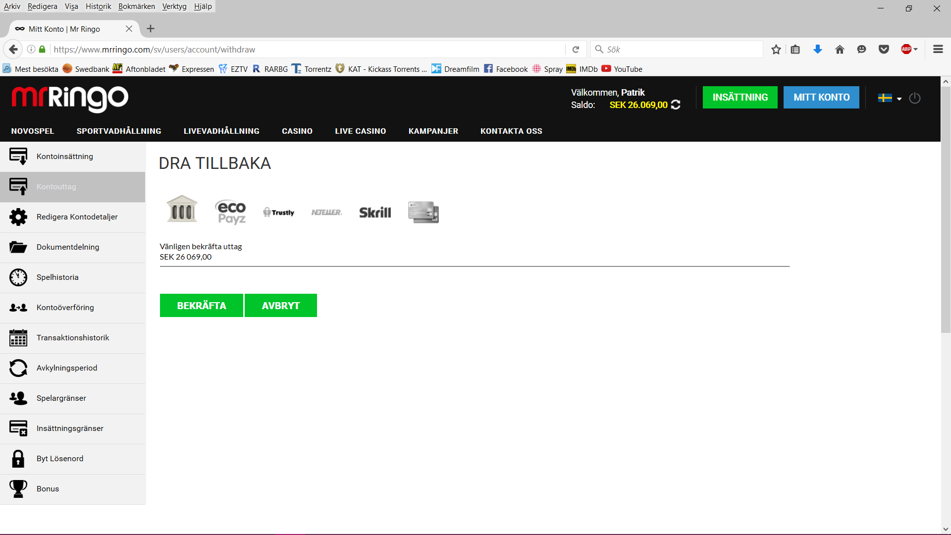Click the Byt Lösenord padlock icon

click(x=18, y=459)
